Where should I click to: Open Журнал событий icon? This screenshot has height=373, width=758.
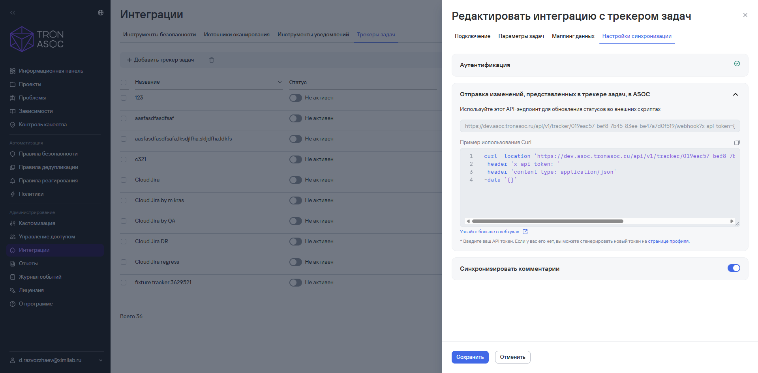[x=13, y=277]
